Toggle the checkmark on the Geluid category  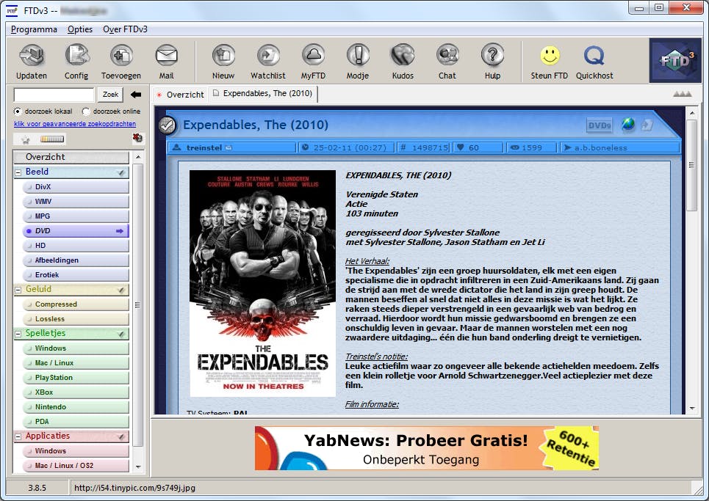120,290
